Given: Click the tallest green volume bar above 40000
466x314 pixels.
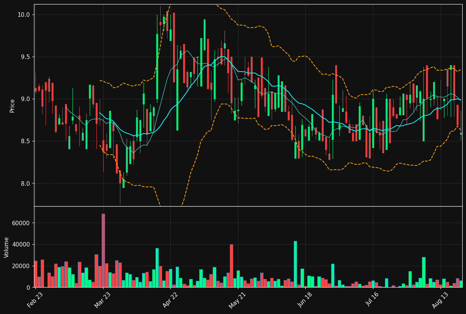Looking at the screenshot, I should [x=295, y=264].
